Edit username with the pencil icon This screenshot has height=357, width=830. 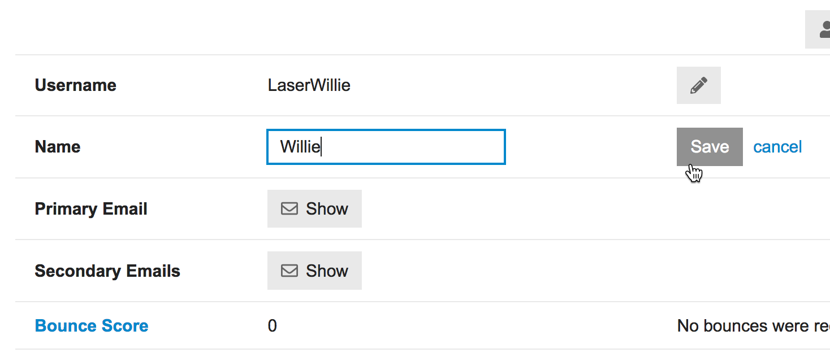pyautogui.click(x=698, y=85)
